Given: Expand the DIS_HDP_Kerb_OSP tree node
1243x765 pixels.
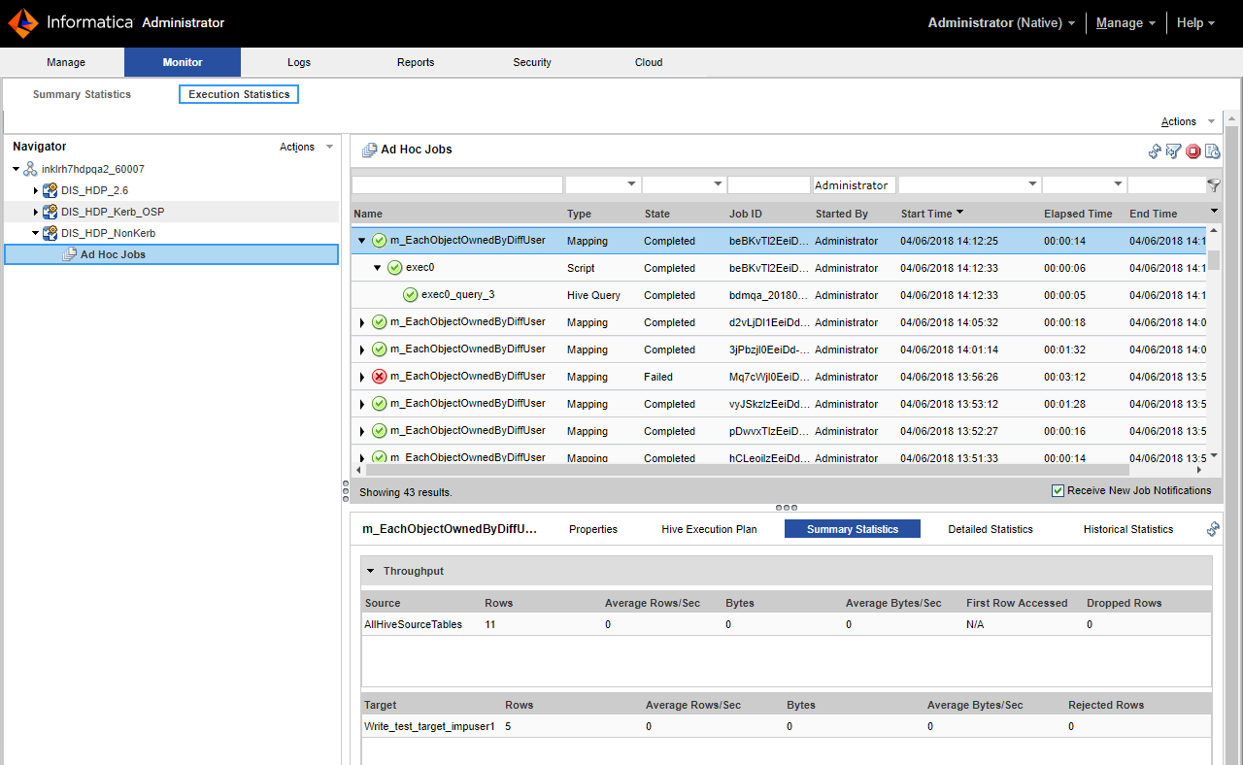Looking at the screenshot, I should pos(36,212).
